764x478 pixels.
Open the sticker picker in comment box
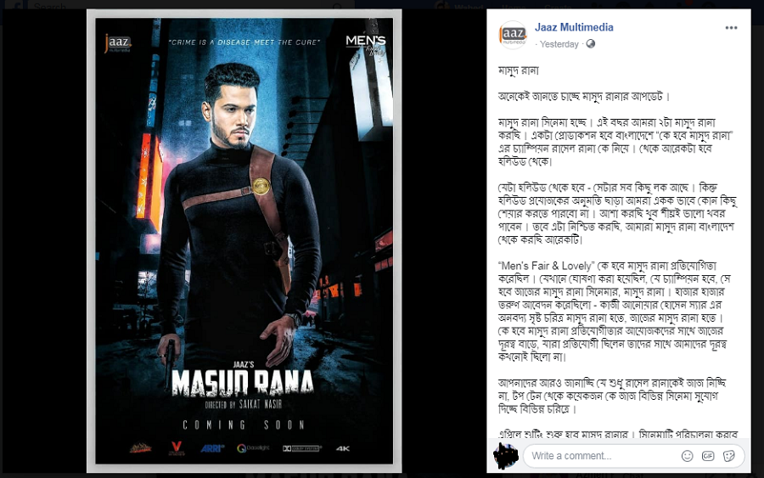click(729, 456)
